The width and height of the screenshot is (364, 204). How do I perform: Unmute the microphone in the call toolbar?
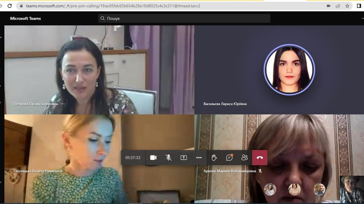169,158
